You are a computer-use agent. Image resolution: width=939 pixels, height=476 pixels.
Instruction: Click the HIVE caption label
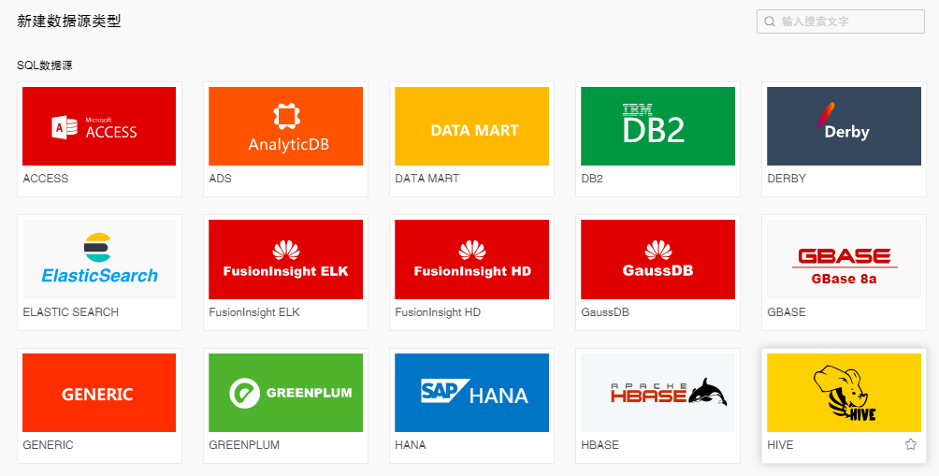(x=780, y=445)
